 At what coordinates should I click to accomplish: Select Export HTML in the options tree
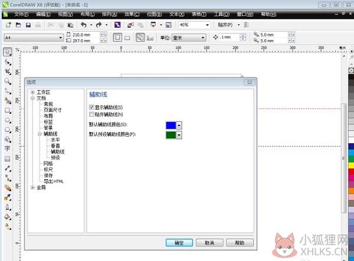coord(54,181)
